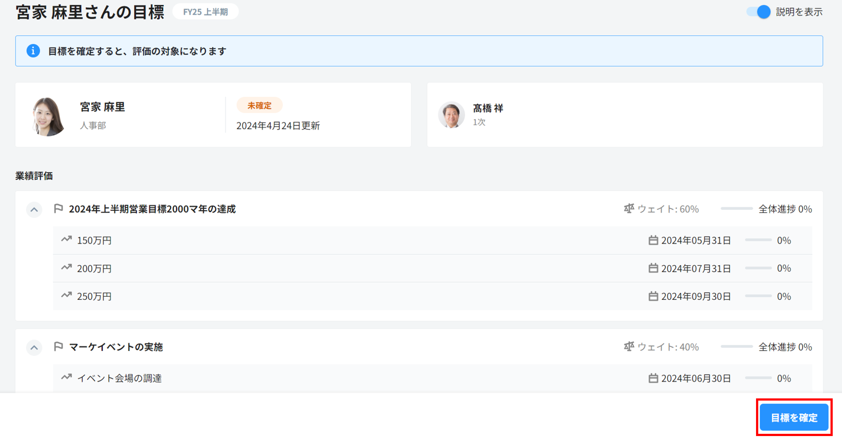This screenshot has width=842, height=440.
Task: Click calendar icon for 2024年09月30日
Action: [653, 296]
